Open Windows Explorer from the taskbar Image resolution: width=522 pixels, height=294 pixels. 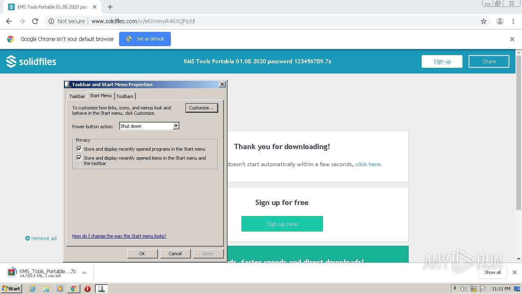(x=46, y=289)
